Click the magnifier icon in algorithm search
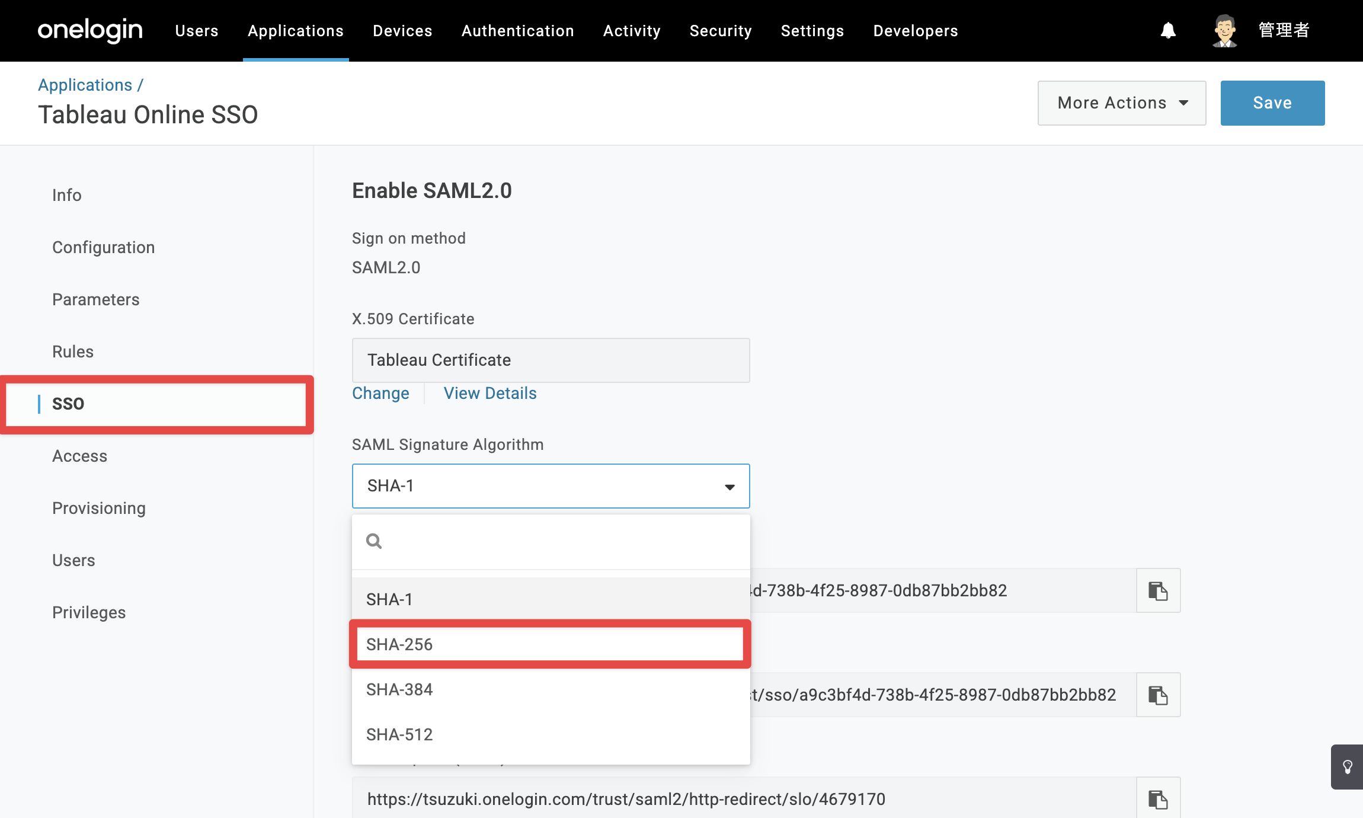Screen dimensions: 1363x818 point(374,541)
